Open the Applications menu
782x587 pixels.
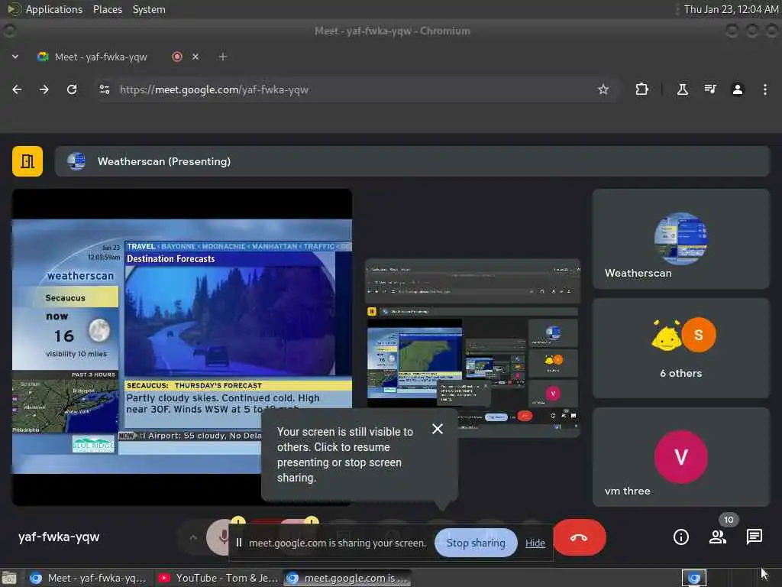click(x=54, y=9)
